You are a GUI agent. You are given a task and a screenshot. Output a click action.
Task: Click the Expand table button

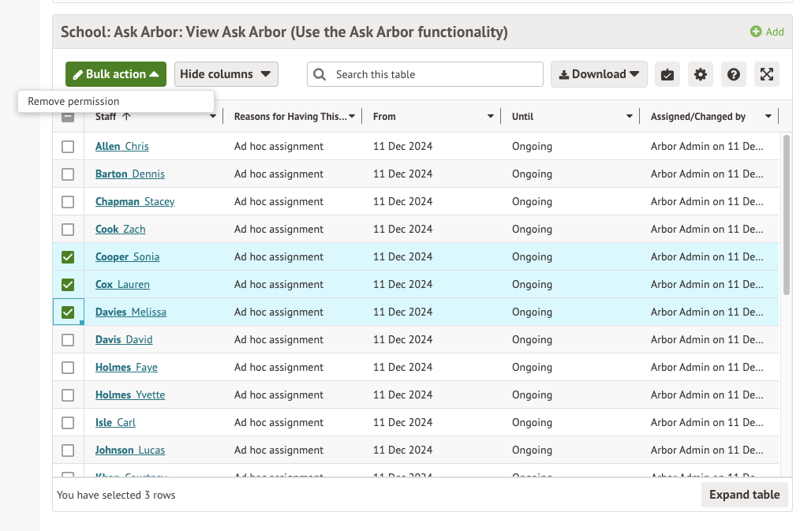(x=744, y=495)
